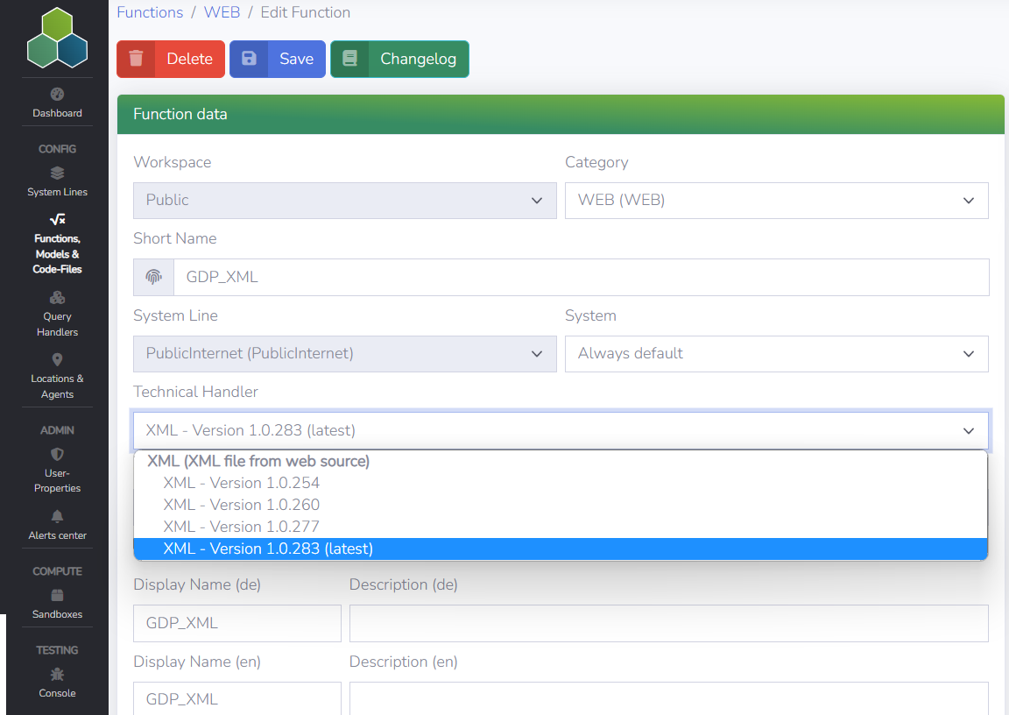This screenshot has height=715, width=1009.
Task: Open the Workspace dropdown
Action: (344, 201)
